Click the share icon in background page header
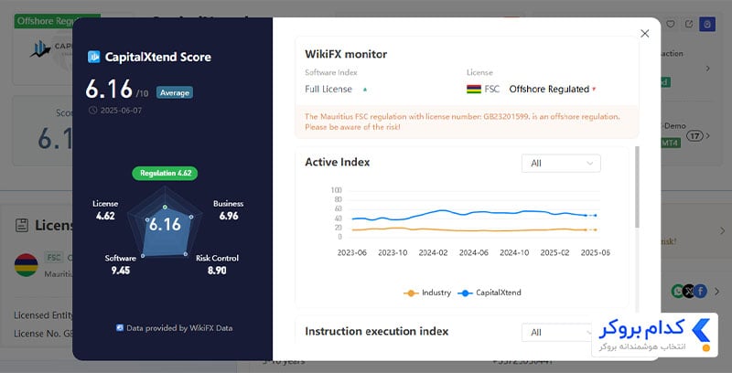The width and height of the screenshot is (732, 373). (x=689, y=24)
